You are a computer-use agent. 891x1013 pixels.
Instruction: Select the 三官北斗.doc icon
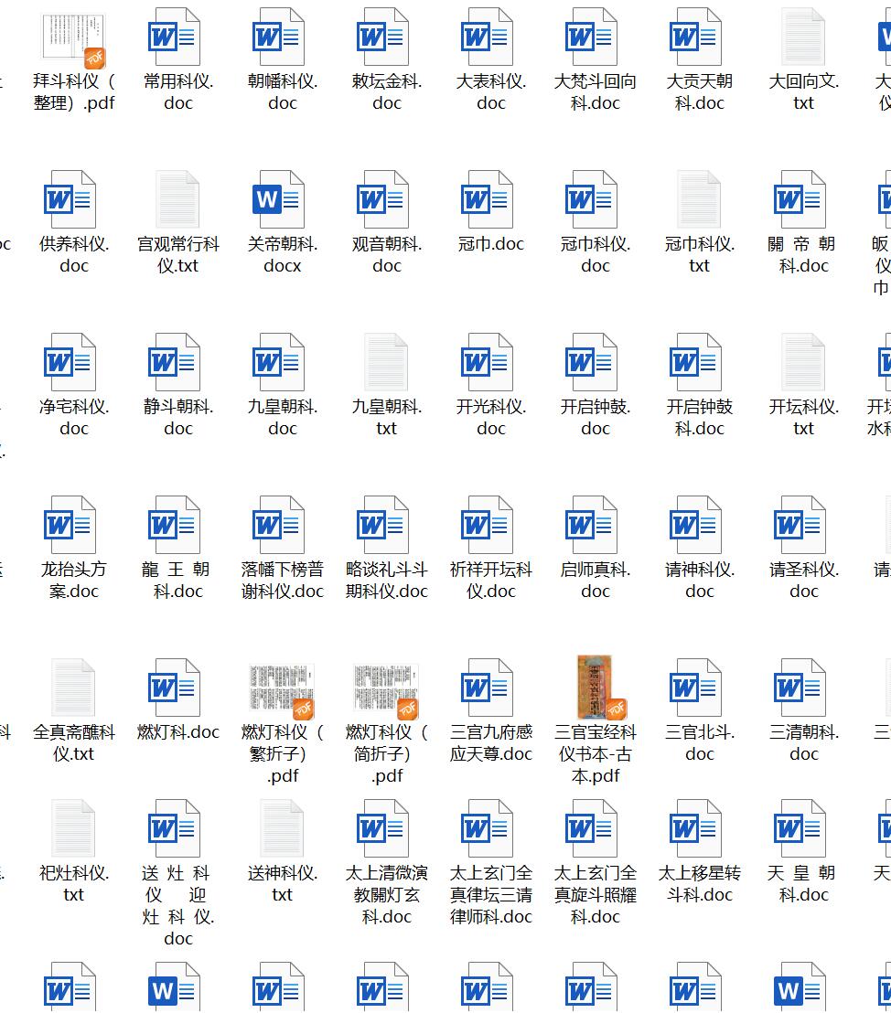click(696, 688)
